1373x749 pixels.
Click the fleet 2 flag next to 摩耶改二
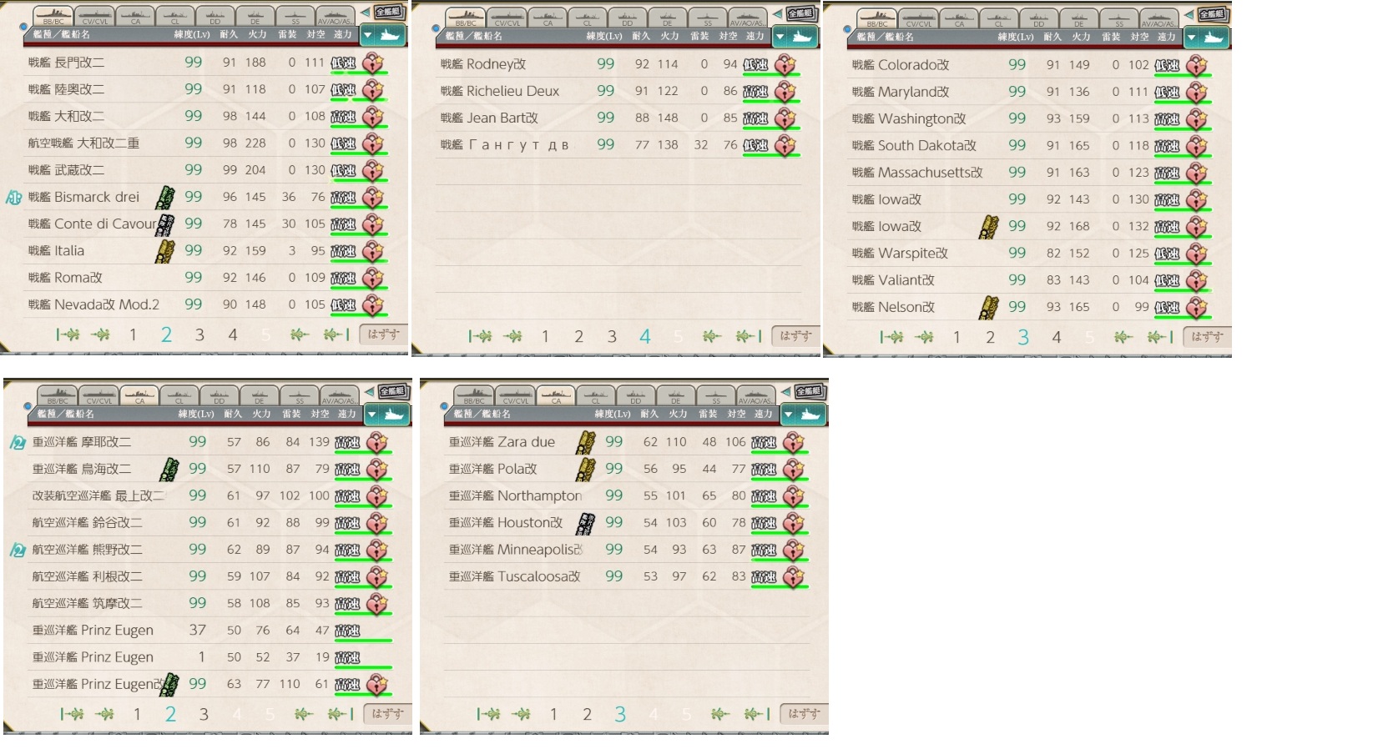[x=18, y=443]
